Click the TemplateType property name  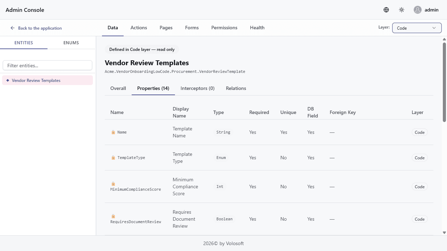131,158
